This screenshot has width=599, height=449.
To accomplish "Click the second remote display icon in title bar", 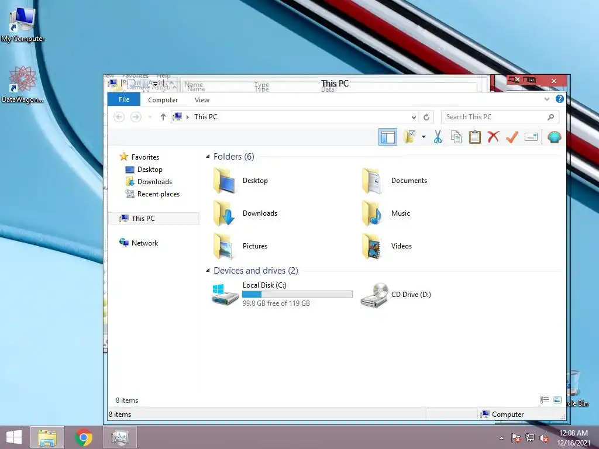I will pos(529,80).
